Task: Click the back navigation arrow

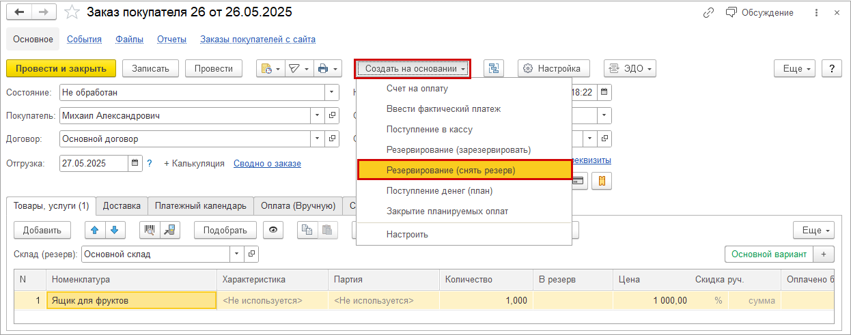Action: (x=19, y=13)
